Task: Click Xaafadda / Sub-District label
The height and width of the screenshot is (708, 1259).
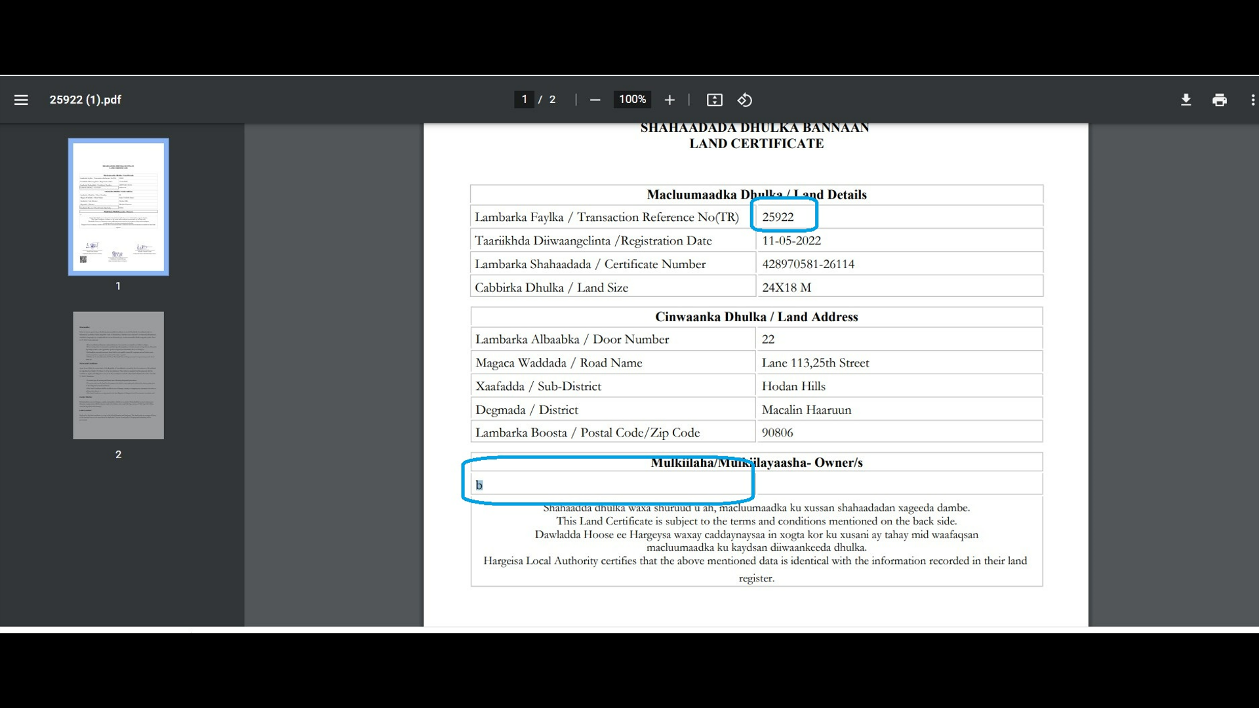Action: click(538, 387)
